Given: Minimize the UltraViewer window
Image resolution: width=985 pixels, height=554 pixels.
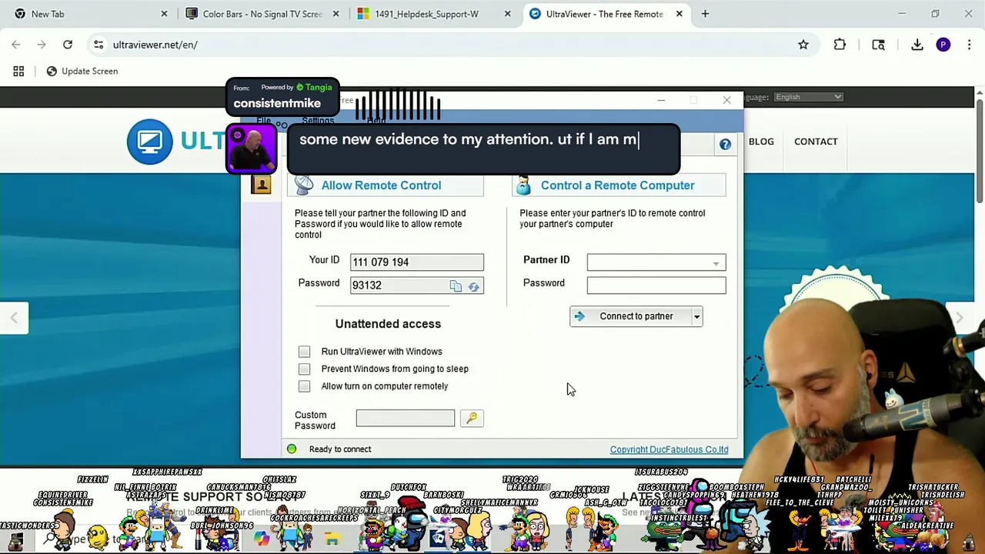Looking at the screenshot, I should click(660, 100).
